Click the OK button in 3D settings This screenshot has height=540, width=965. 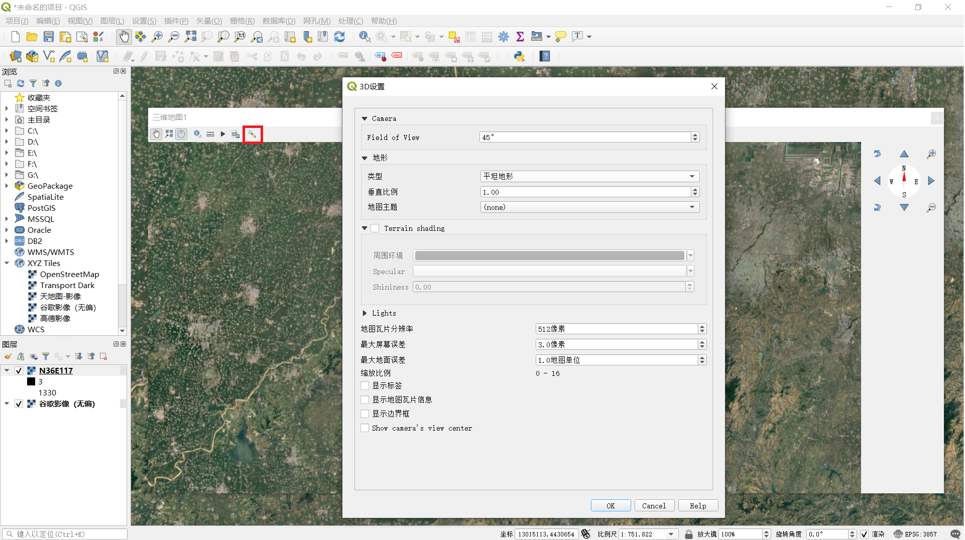click(611, 505)
